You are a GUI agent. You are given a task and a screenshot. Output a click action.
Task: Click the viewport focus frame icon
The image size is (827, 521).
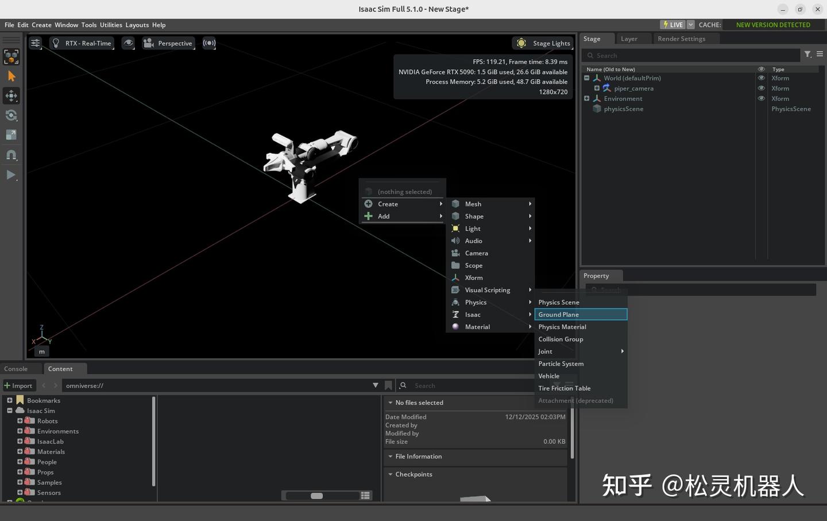point(11,57)
